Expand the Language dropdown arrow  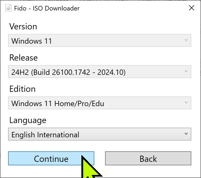186,134
